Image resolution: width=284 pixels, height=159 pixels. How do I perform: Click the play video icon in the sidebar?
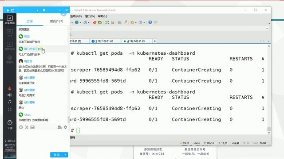tap(10, 46)
